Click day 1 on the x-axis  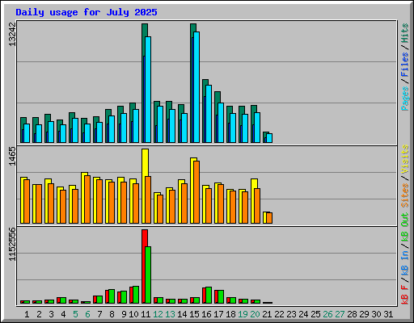click(x=27, y=314)
